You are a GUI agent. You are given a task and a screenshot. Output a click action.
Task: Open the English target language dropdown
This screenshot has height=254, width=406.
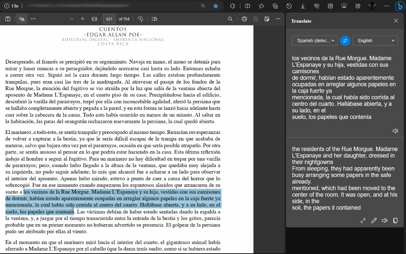pyautogui.click(x=375, y=41)
